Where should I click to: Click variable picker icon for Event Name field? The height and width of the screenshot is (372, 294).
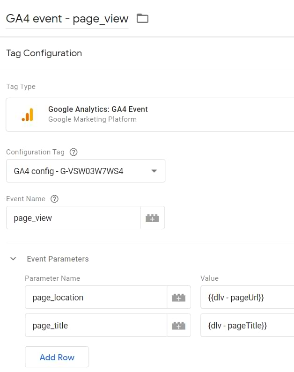click(152, 218)
